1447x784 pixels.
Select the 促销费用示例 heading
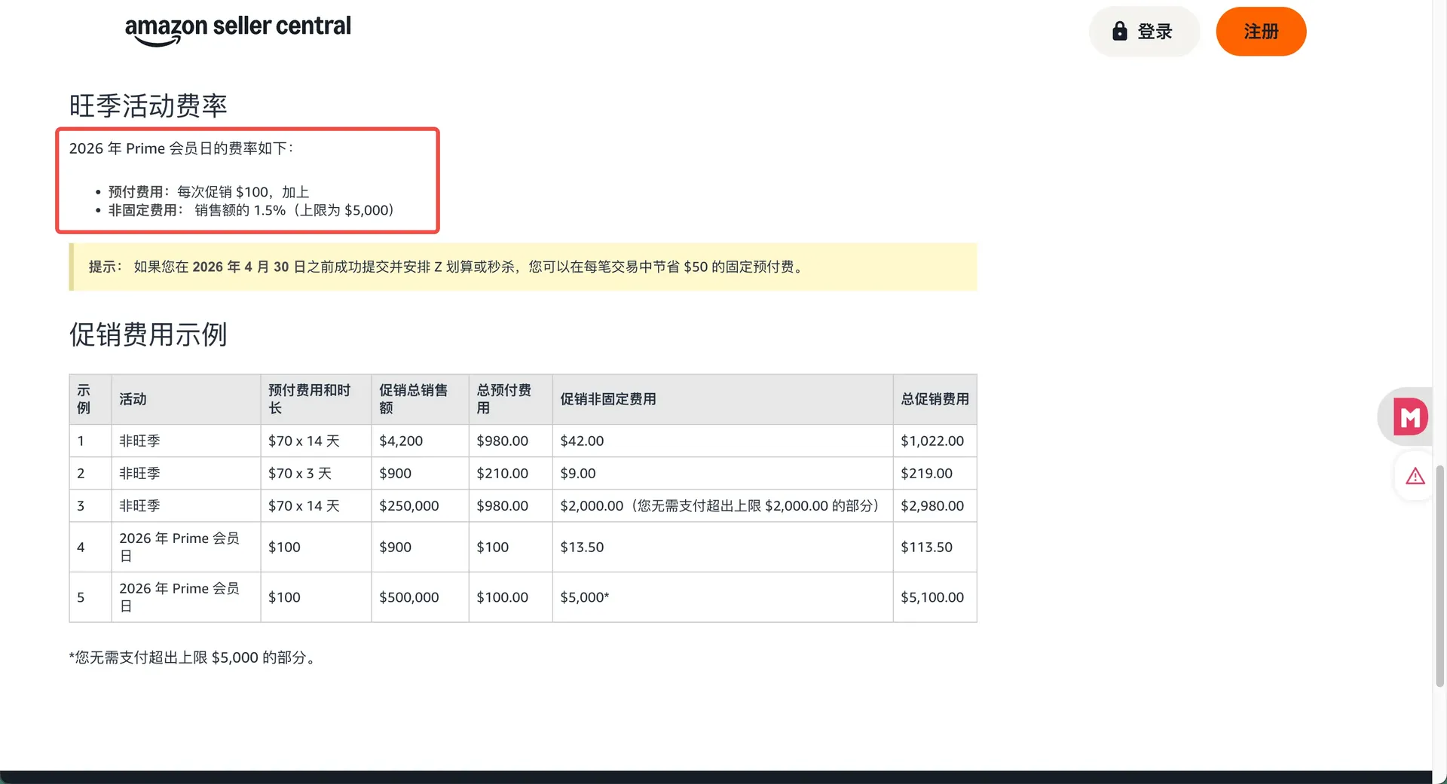tap(148, 334)
